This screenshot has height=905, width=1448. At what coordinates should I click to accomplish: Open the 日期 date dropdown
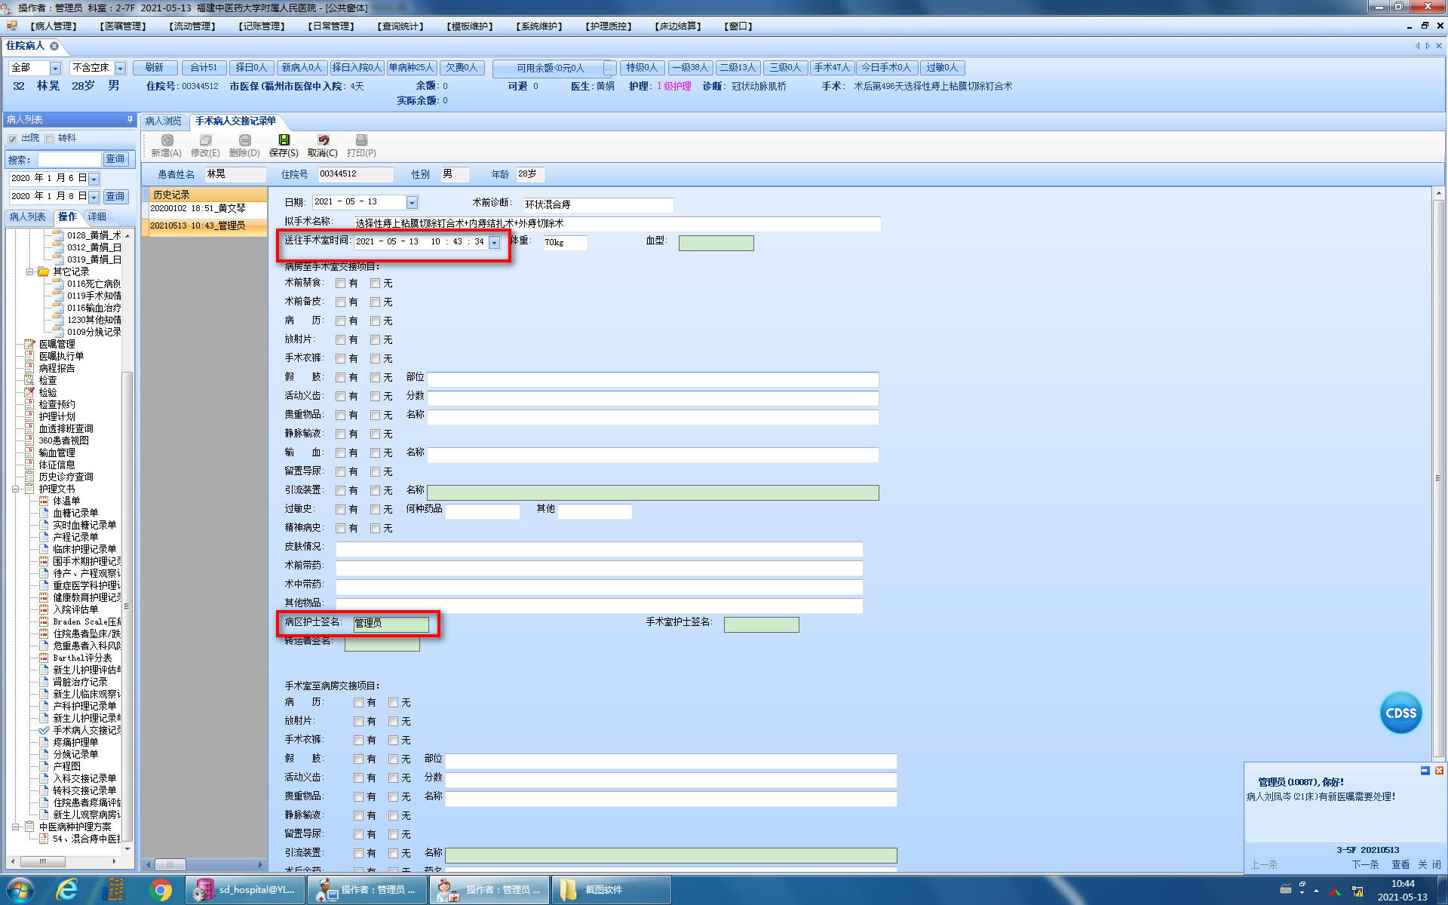tap(412, 202)
